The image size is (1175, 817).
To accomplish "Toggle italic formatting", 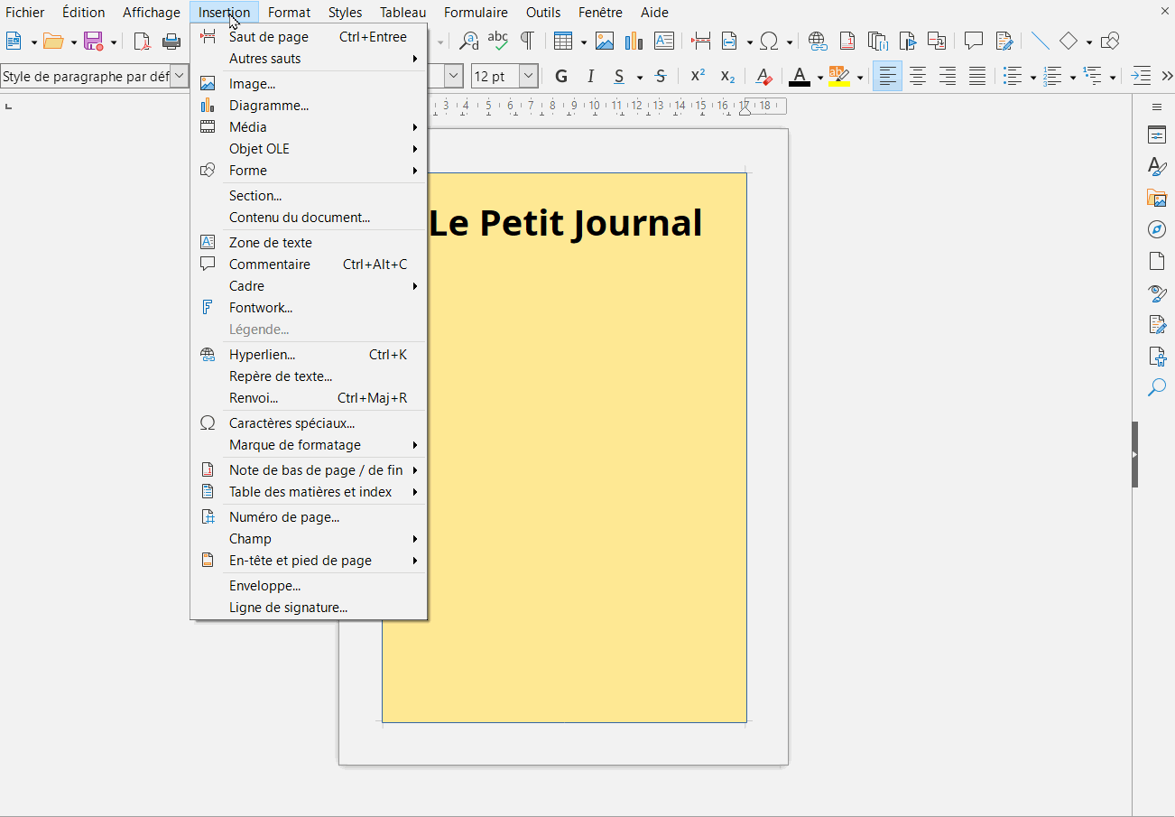I will pos(591,77).
